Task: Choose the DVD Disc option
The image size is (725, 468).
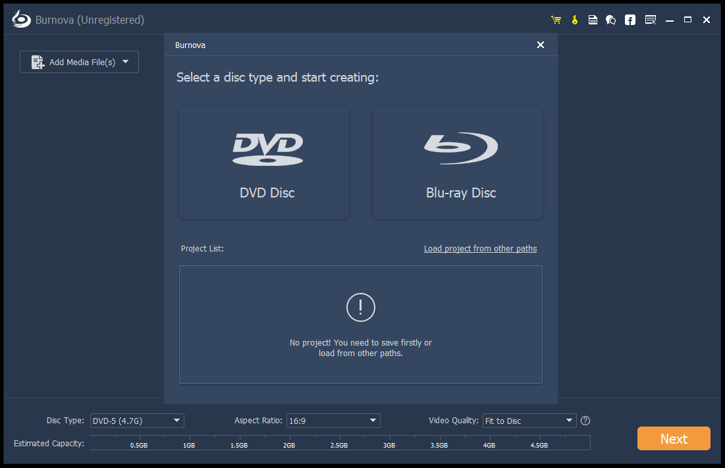Action: (x=264, y=163)
